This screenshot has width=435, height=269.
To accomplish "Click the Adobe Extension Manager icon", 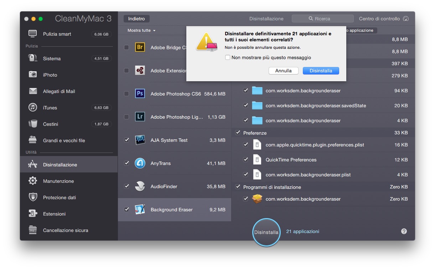I will click(140, 71).
